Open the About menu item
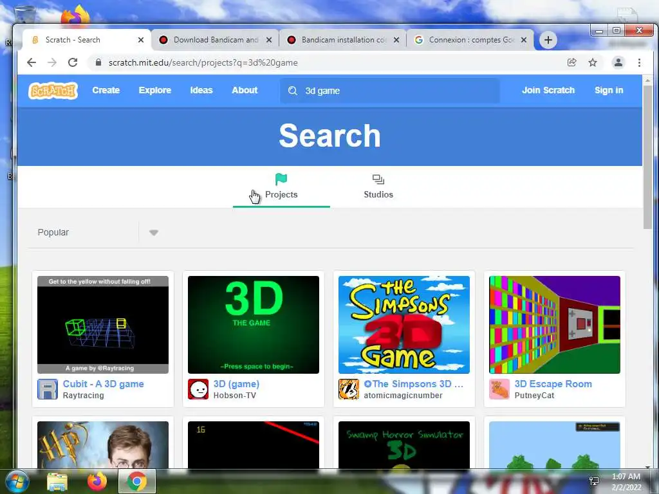This screenshot has height=494, width=659. [x=245, y=90]
